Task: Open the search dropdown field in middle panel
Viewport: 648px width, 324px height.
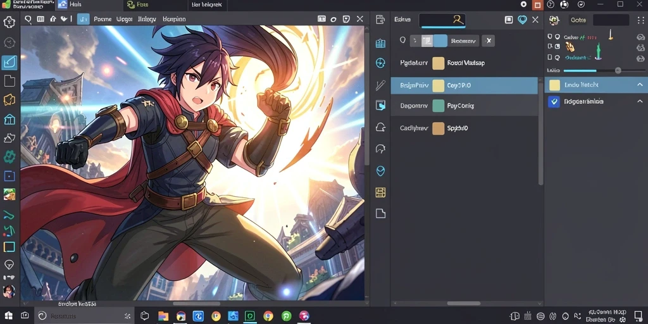Action: 442,20
